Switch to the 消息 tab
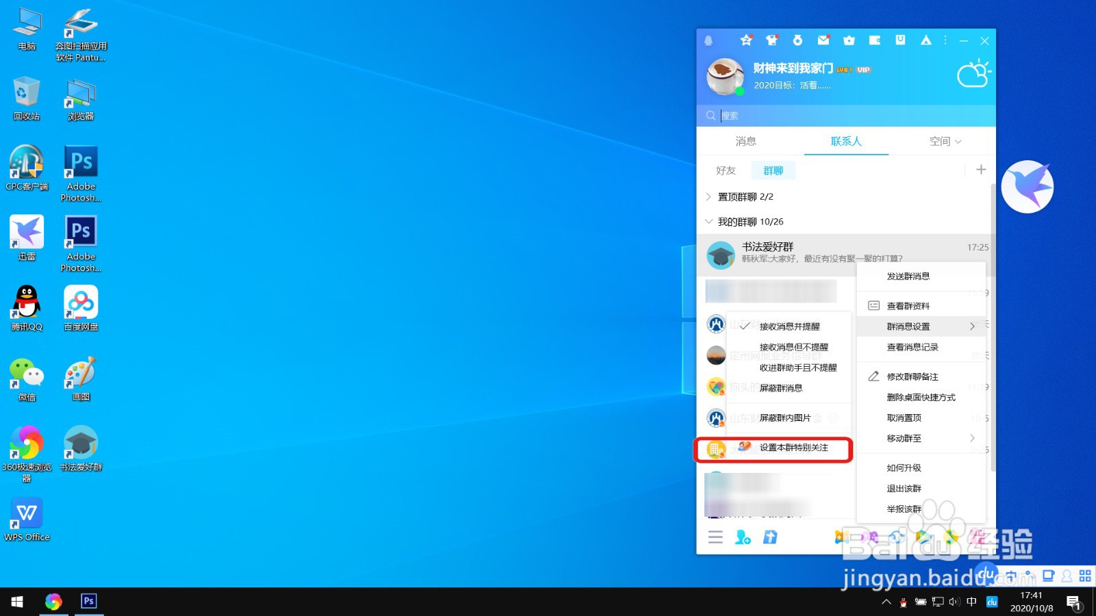 746,141
